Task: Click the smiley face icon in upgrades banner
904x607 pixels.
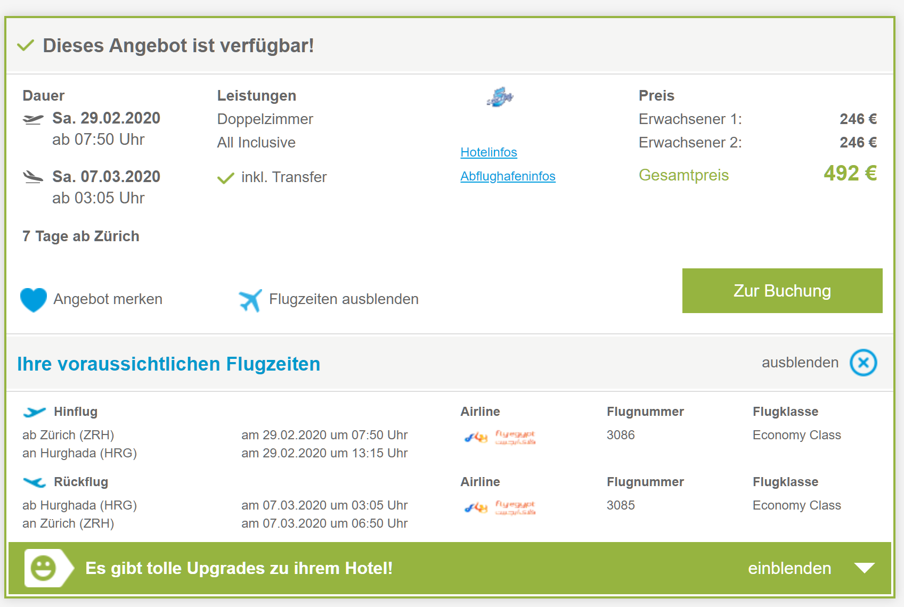Action: (x=43, y=568)
